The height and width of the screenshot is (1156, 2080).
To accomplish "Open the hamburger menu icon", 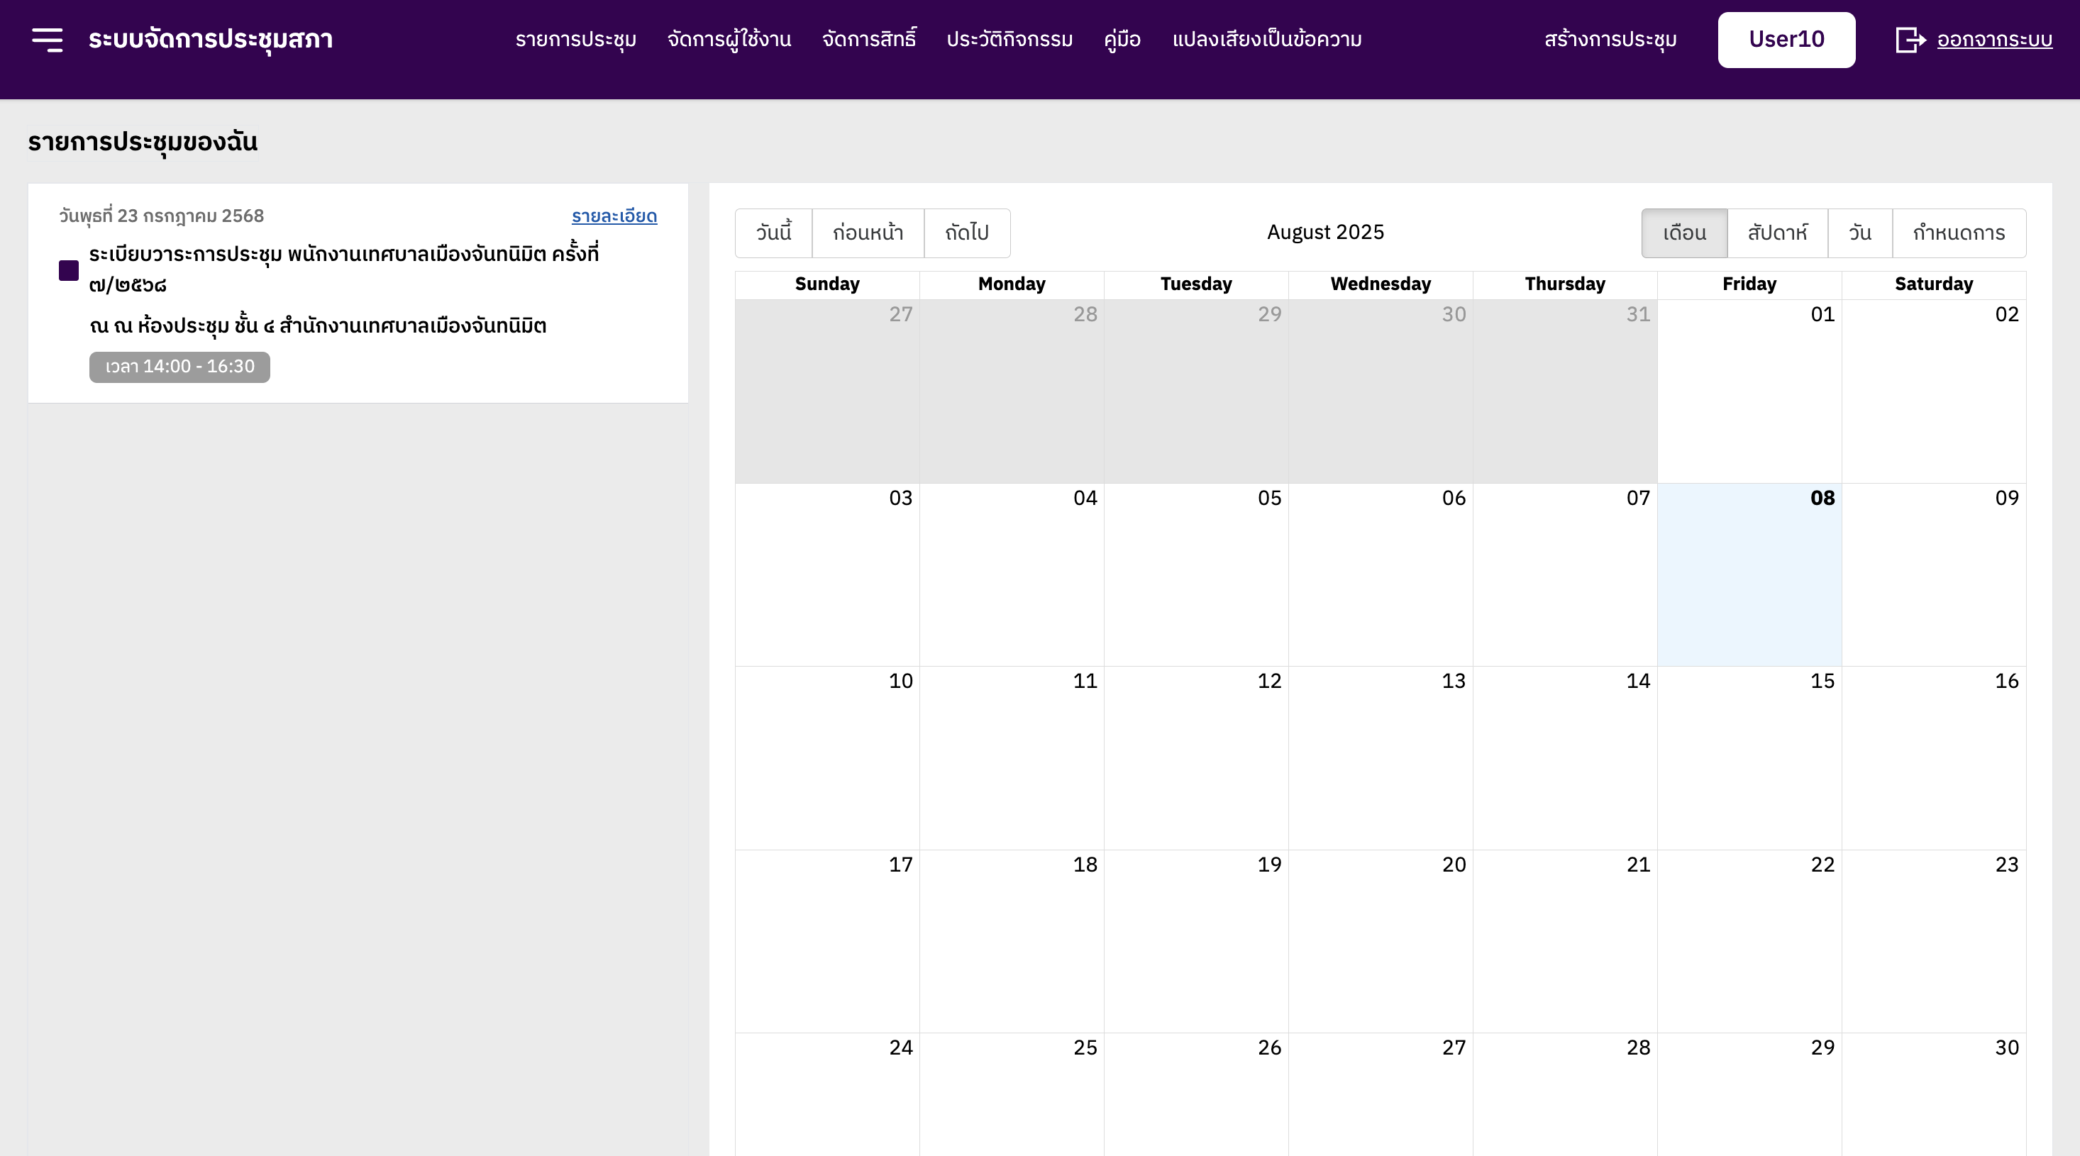I will [47, 40].
